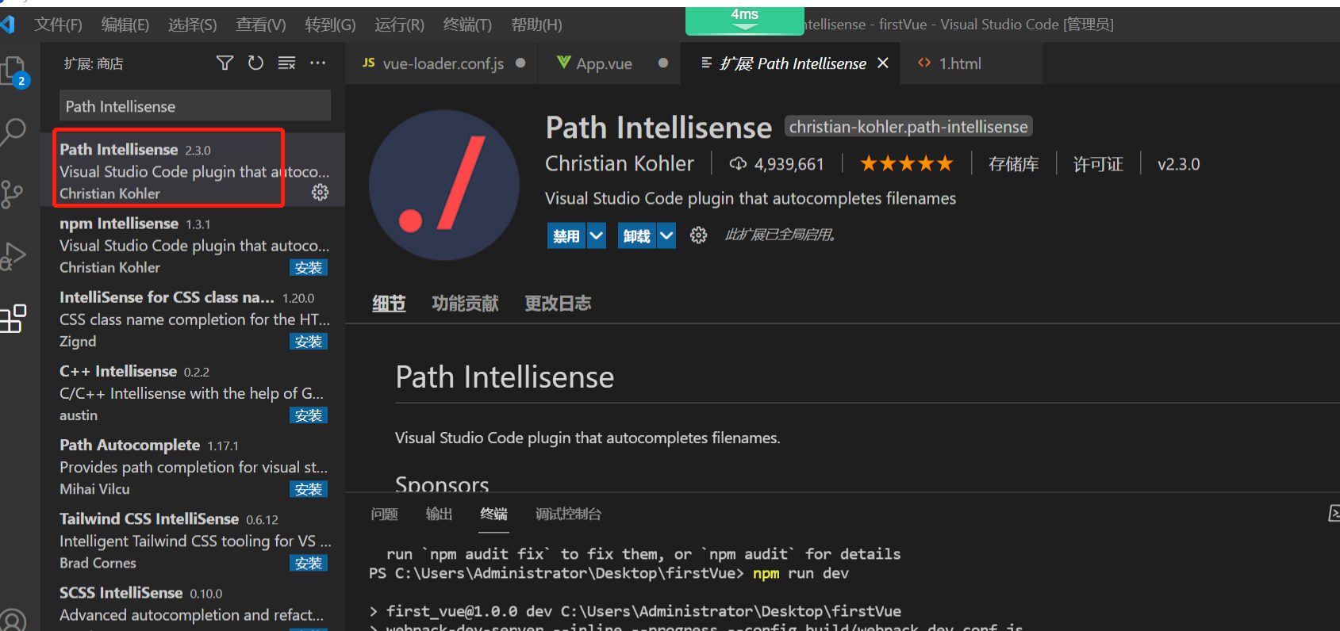
Task: Open the gear settings on the extension detail page
Action: coord(698,235)
